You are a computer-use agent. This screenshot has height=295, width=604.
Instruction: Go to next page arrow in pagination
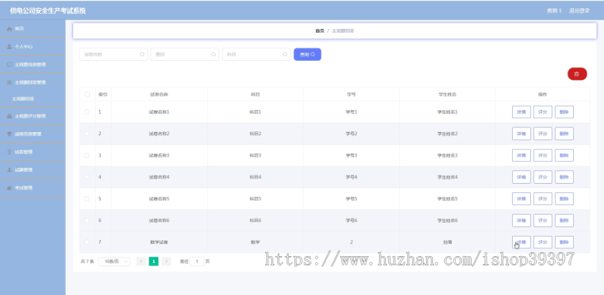(166, 261)
